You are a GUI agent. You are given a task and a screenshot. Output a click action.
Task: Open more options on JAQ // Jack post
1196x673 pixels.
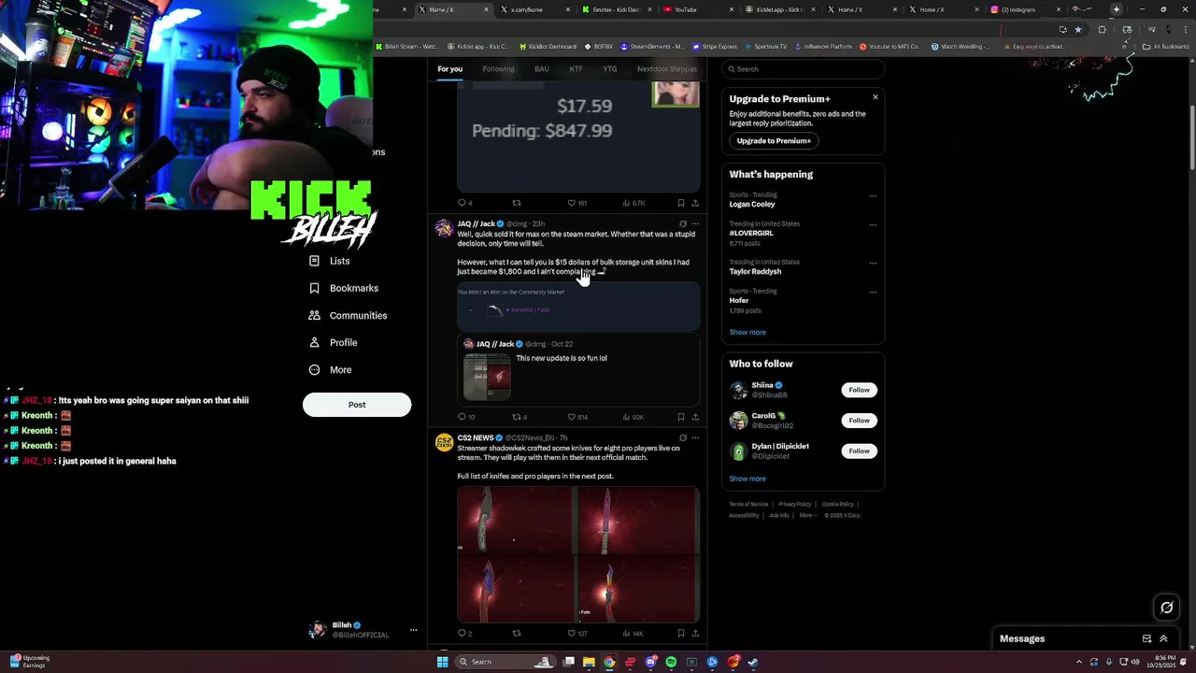pyautogui.click(x=694, y=224)
